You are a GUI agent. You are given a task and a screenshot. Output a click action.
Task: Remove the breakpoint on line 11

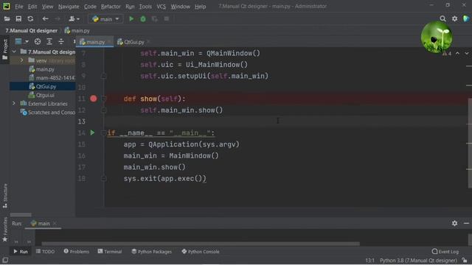(94, 99)
